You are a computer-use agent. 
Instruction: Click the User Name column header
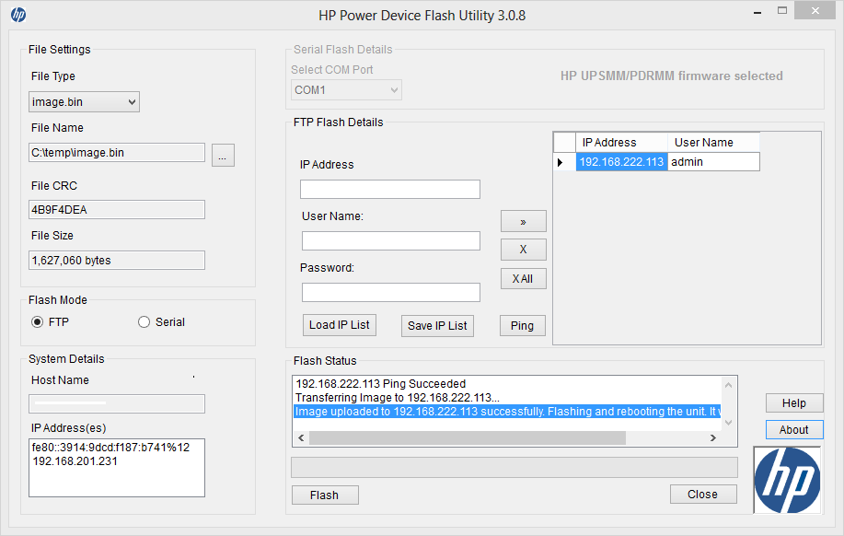(713, 143)
